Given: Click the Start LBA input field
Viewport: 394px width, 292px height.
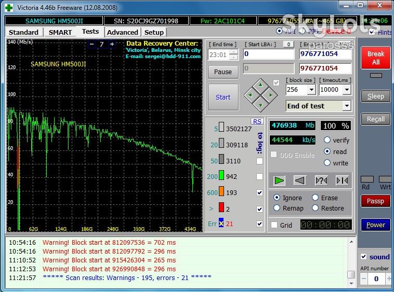Looking at the screenshot, I should click(x=269, y=54).
